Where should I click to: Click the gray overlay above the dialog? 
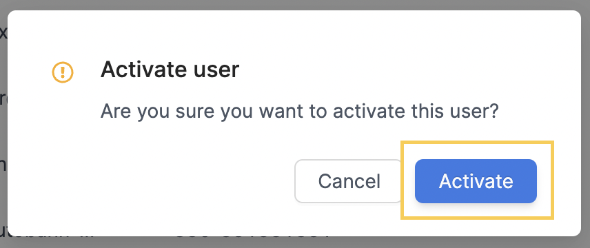pos(295,5)
